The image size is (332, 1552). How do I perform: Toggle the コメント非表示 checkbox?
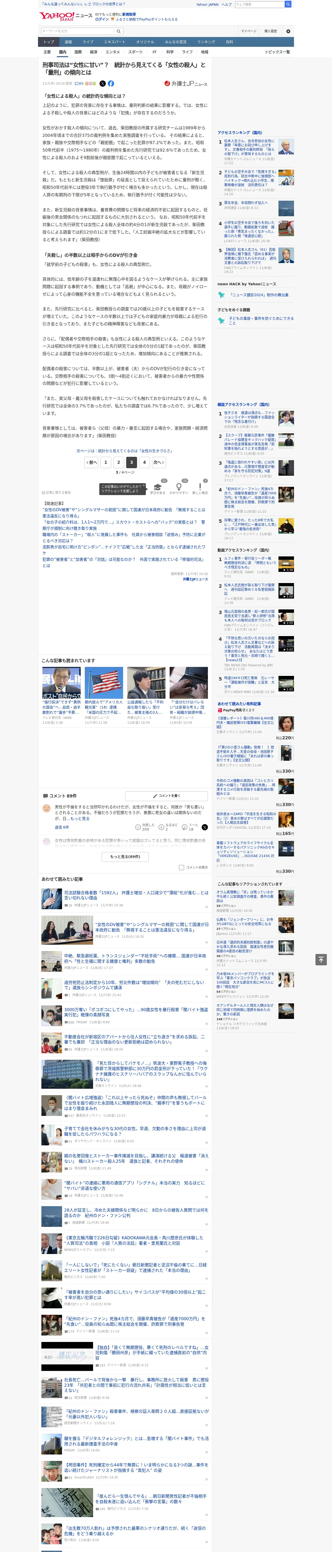point(181,868)
